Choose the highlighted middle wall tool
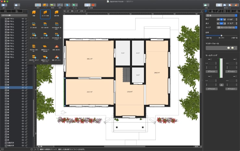240x151 pixels. pyautogui.click(x=45, y=13)
